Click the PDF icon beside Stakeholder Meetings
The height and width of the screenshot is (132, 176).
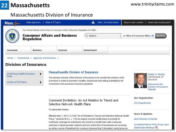click(157, 128)
